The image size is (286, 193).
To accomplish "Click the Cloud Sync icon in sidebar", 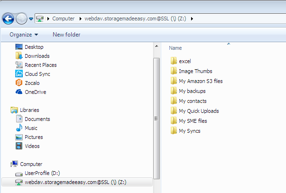I will coord(19,74).
